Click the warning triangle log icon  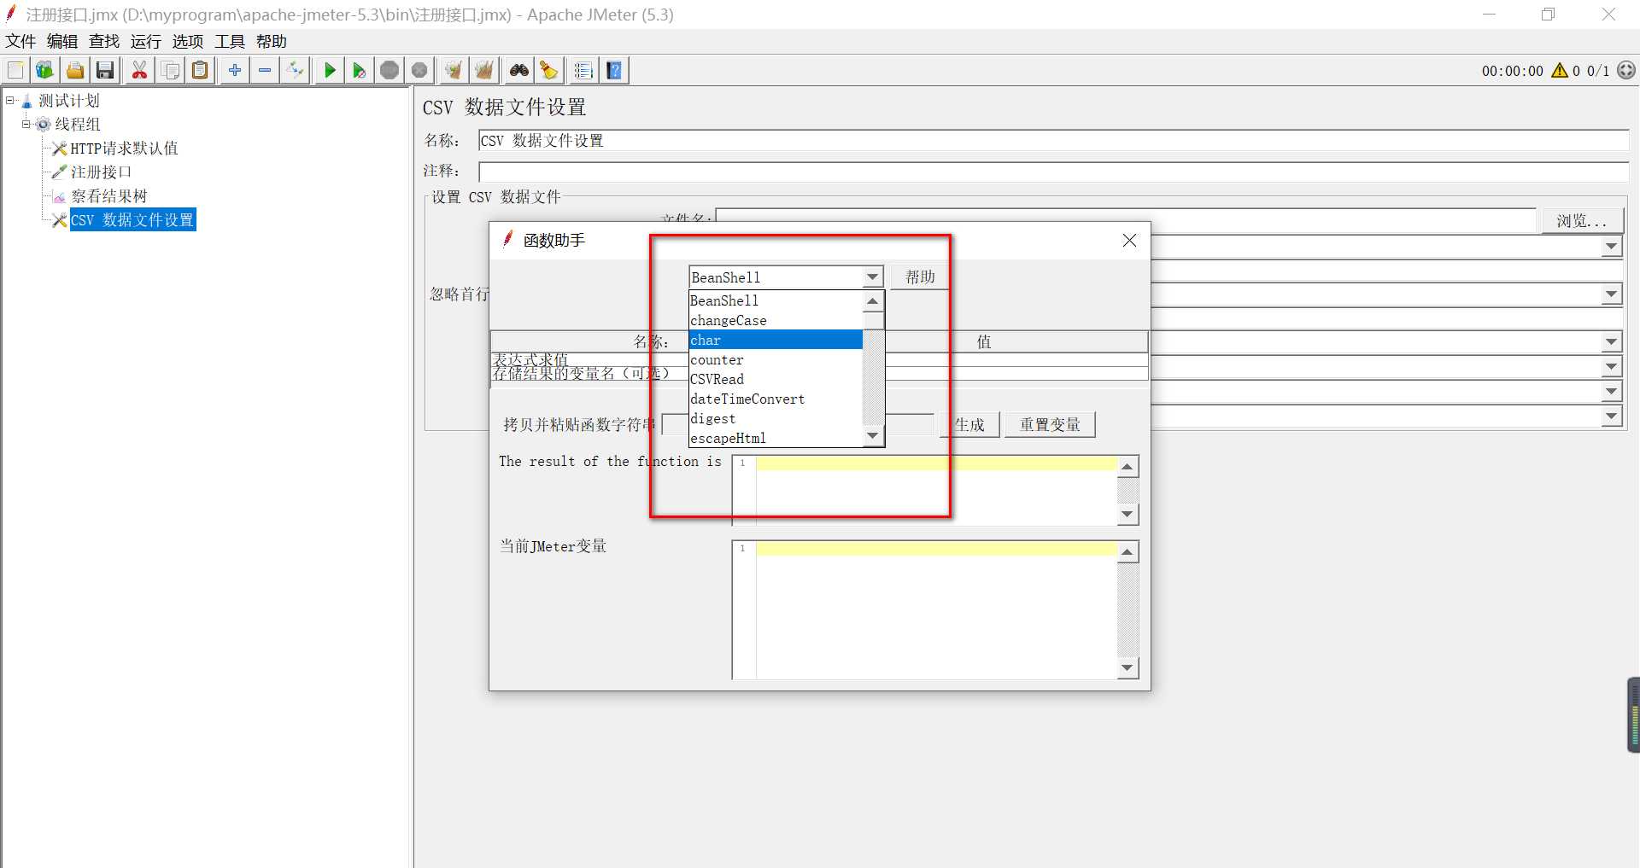1560,71
